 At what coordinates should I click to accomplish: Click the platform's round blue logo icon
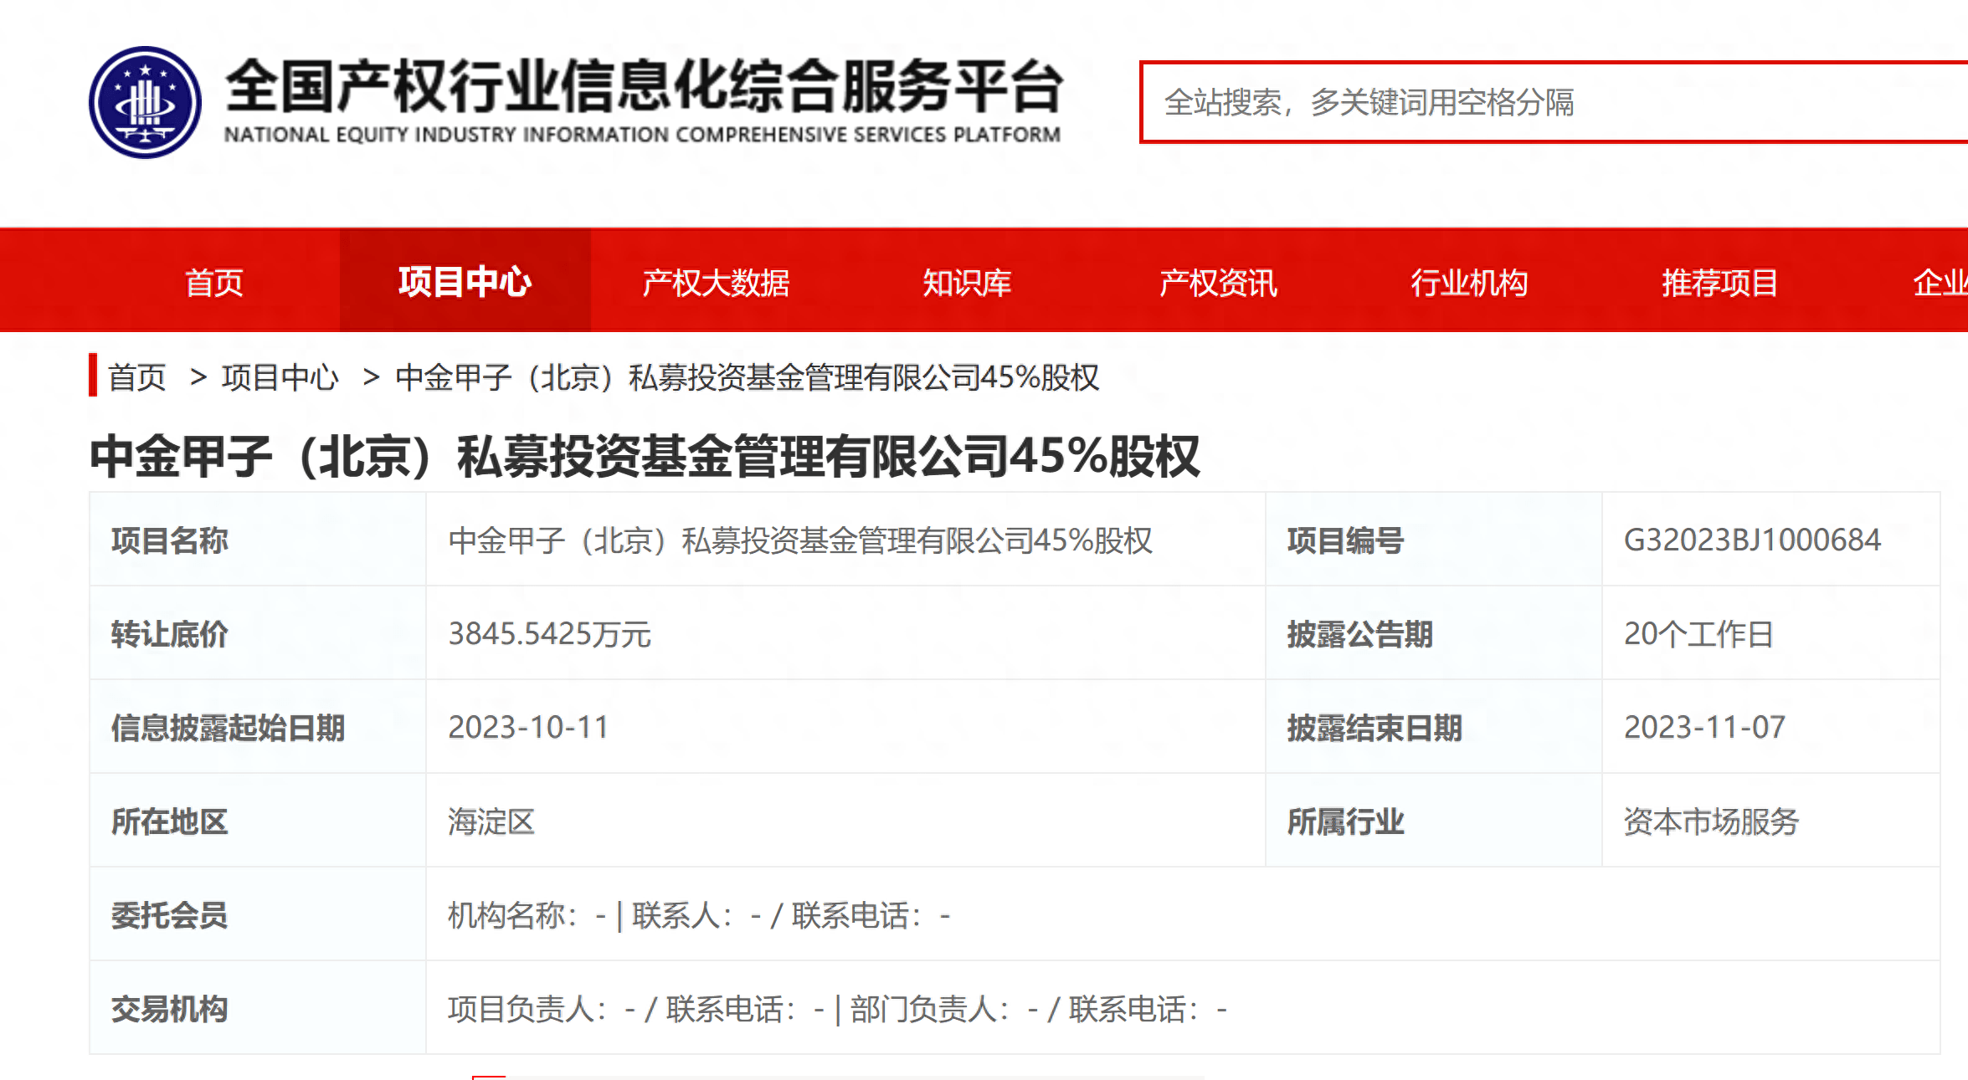click(x=145, y=102)
